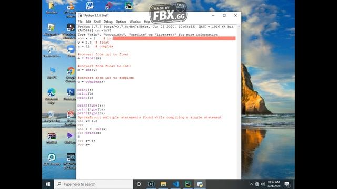This screenshot has height=189, width=337.
Task: Switch to PyCharm on the taskbar
Action: (x=187, y=184)
